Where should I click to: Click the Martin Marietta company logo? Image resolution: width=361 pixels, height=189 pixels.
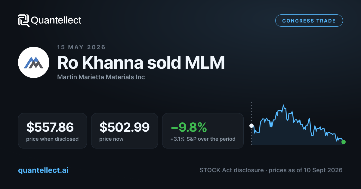pyautogui.click(x=34, y=62)
